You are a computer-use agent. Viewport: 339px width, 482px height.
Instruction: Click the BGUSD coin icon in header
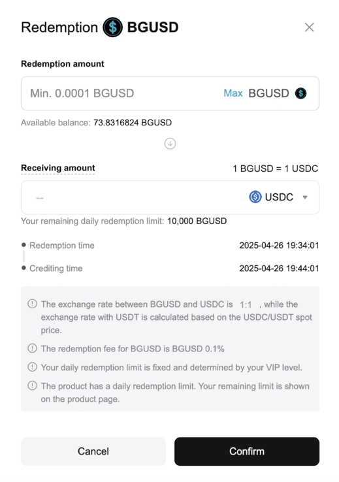pos(112,27)
